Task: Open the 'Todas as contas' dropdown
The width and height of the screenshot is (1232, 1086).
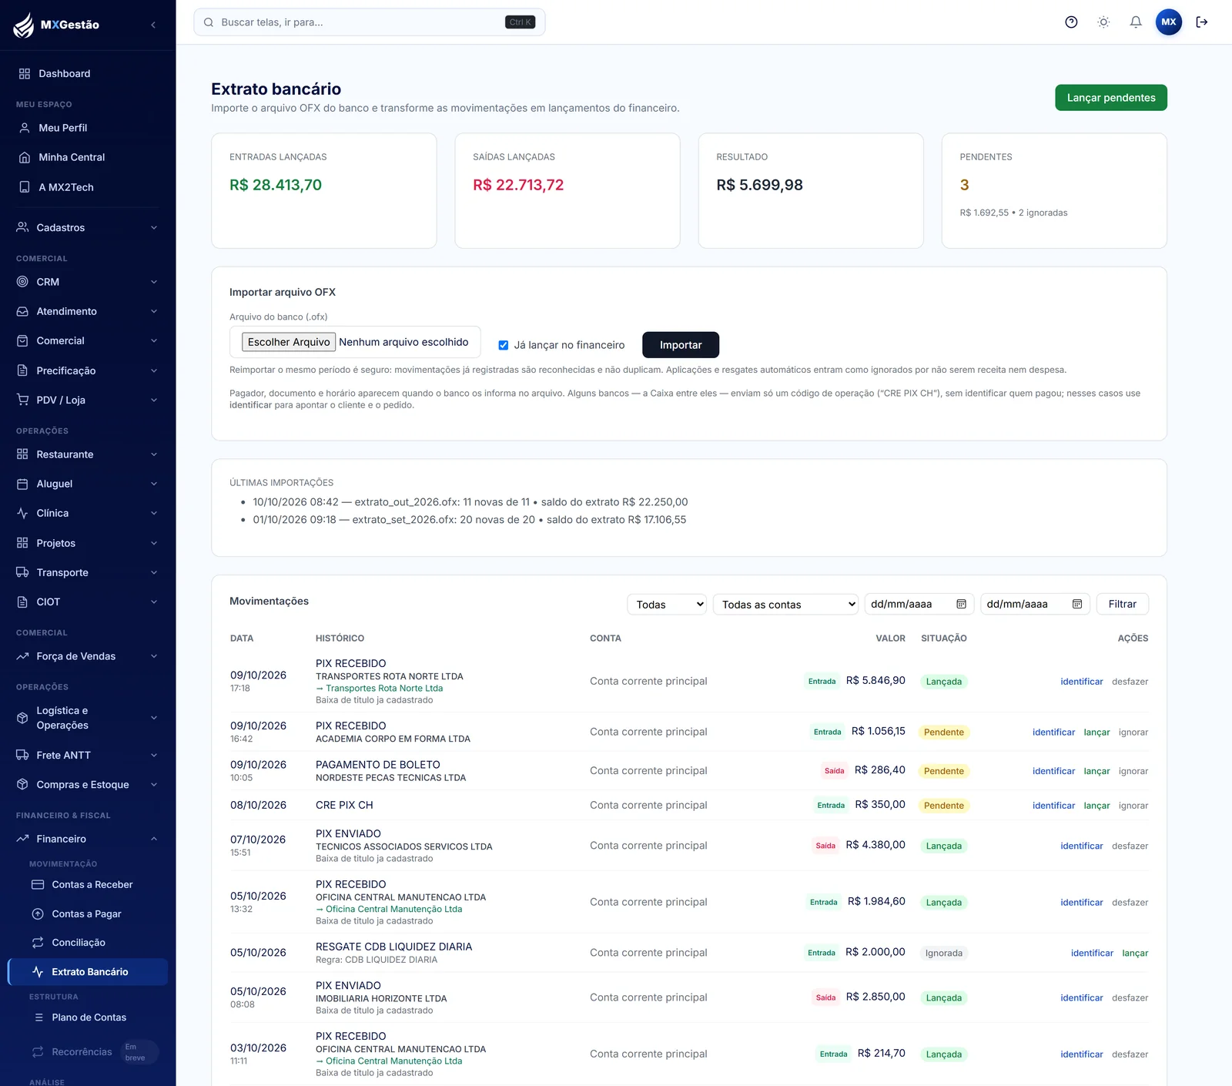Action: [x=786, y=605]
